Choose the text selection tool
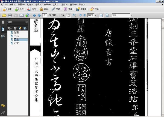Screen dimensions: 164x117 coord(63,15)
